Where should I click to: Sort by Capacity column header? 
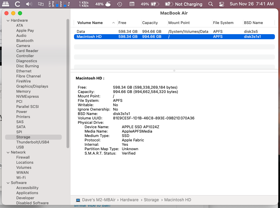coord(154,23)
